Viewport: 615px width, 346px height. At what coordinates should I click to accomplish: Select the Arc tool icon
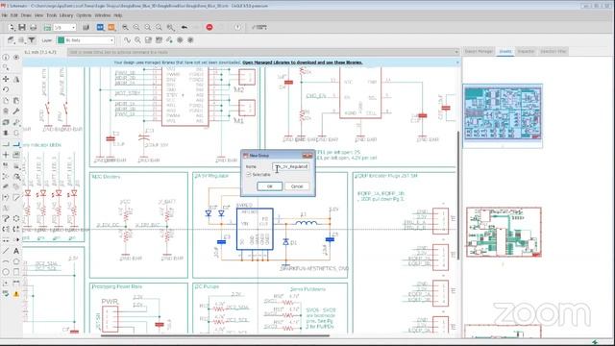point(6,260)
